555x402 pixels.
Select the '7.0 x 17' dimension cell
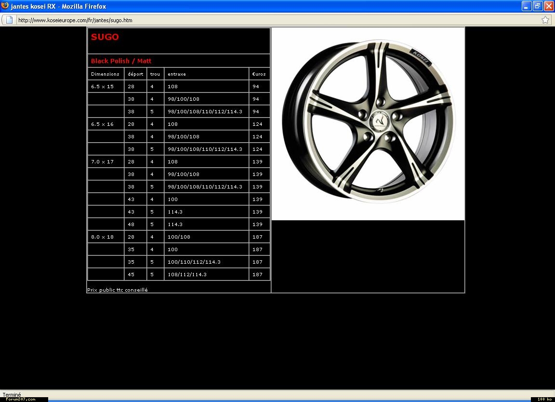click(106, 161)
